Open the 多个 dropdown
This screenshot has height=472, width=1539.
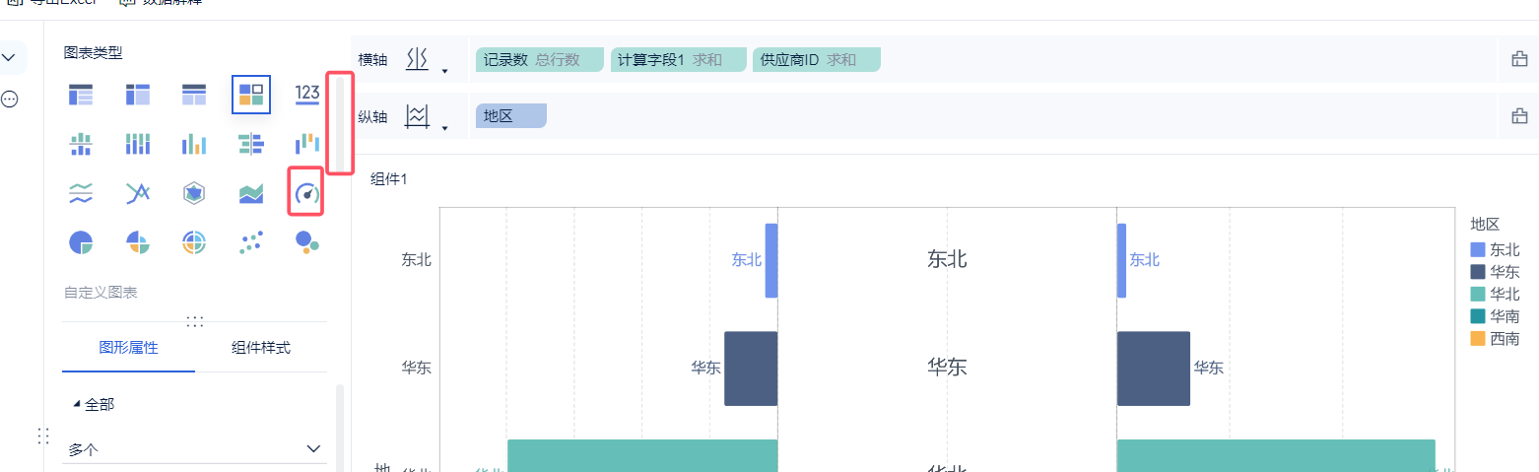(x=195, y=449)
